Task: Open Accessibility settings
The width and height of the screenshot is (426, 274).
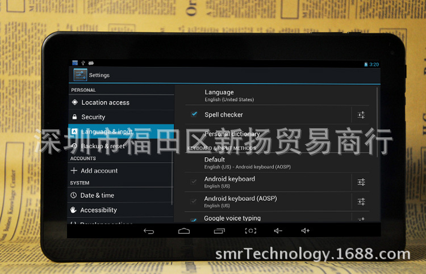Action: tap(120, 210)
